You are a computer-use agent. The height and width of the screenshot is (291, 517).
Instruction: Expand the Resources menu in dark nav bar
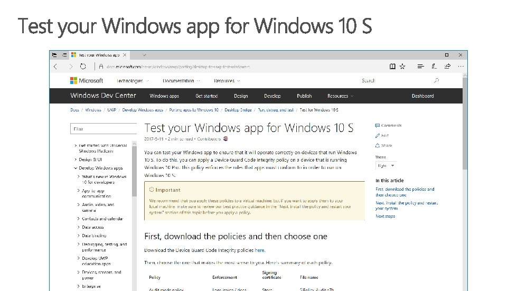point(340,96)
